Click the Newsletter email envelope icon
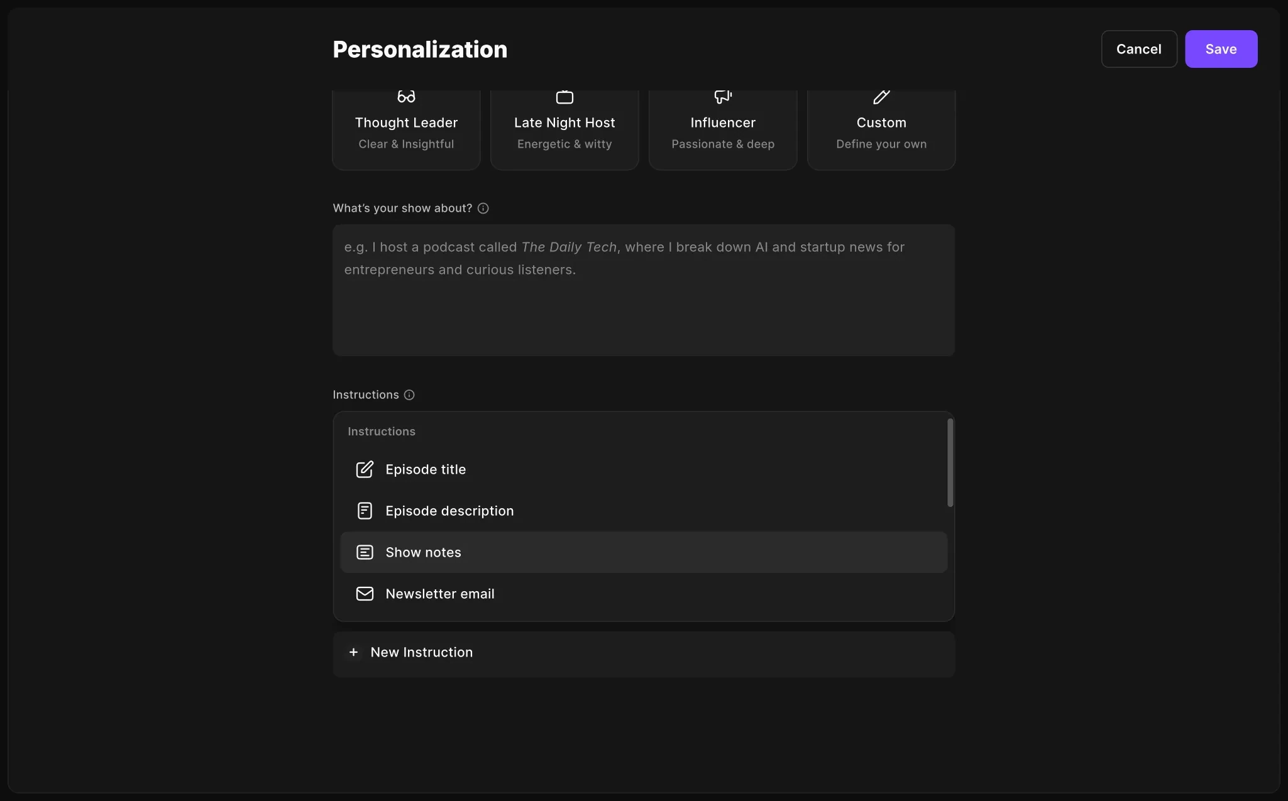Image resolution: width=1288 pixels, height=801 pixels. 365,594
